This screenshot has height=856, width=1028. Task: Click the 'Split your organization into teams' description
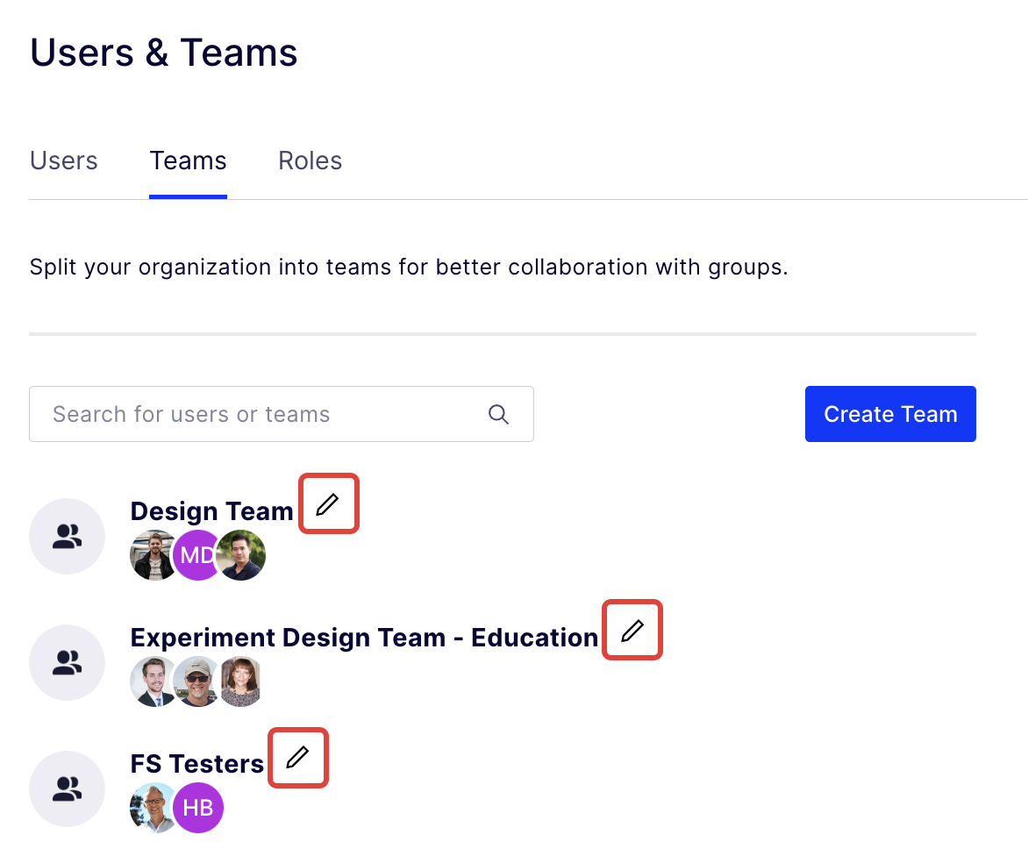pyautogui.click(x=409, y=267)
